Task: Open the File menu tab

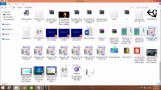Action: point(3,4)
